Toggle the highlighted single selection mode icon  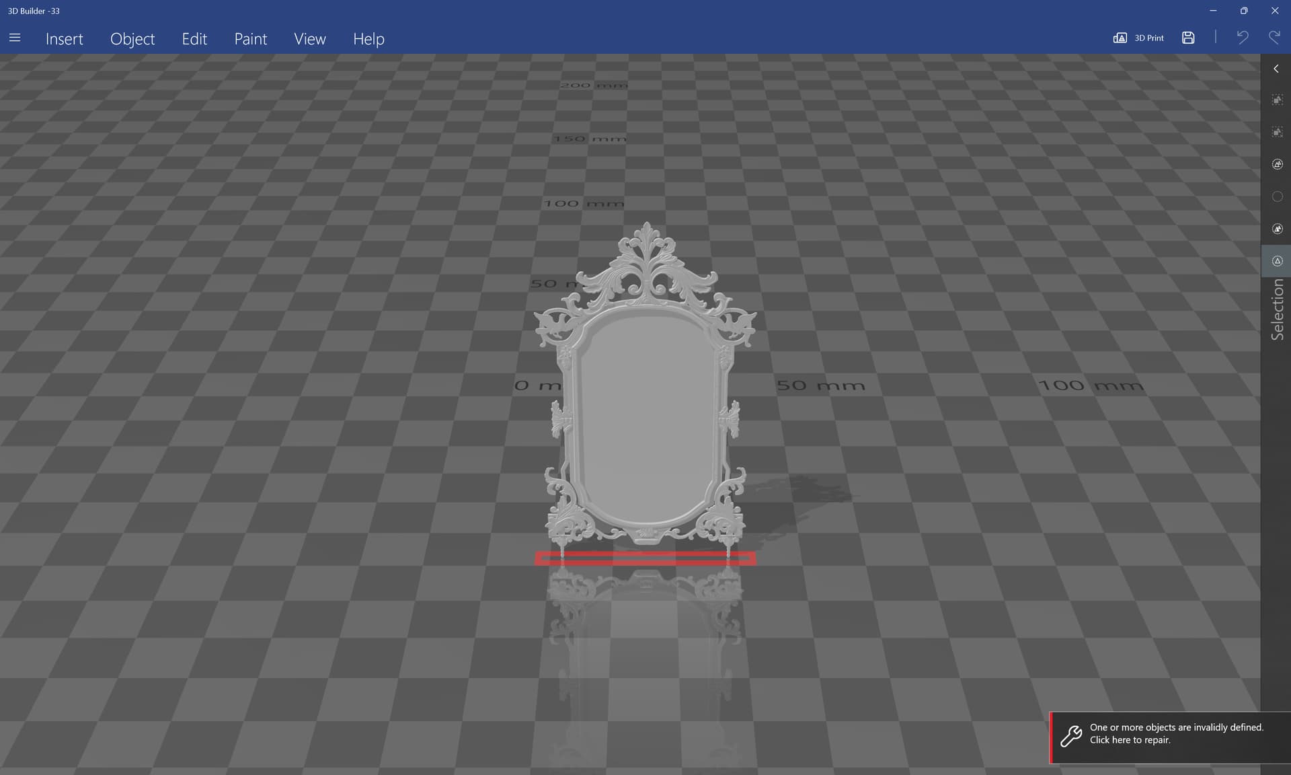click(x=1277, y=261)
